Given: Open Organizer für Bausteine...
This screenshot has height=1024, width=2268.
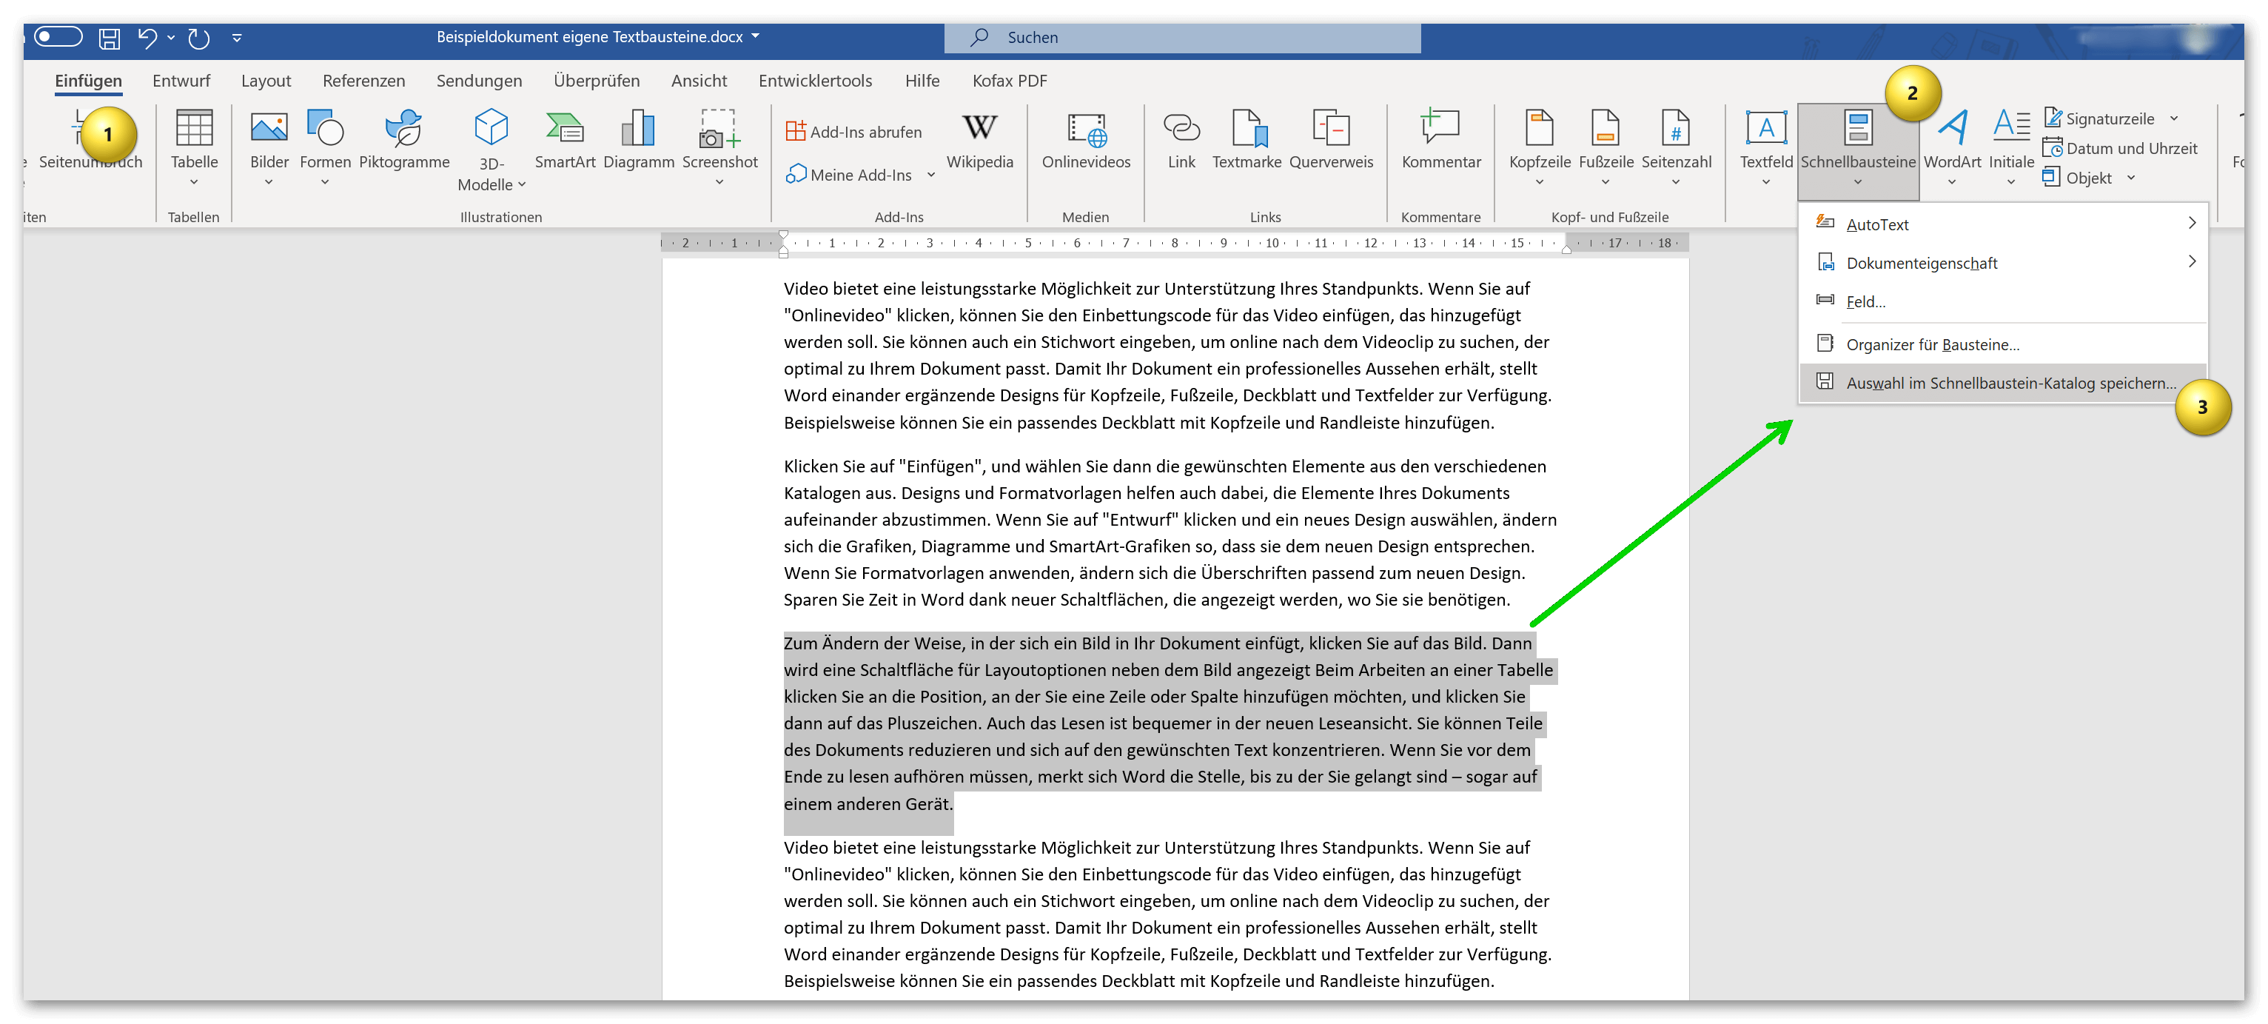Looking at the screenshot, I should pyautogui.click(x=2003, y=344).
